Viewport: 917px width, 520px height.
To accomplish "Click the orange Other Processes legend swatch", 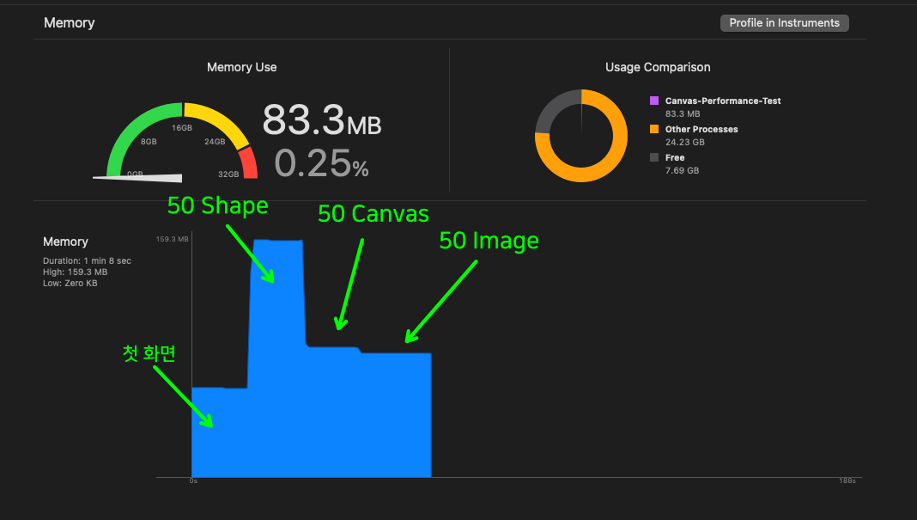I will tap(654, 129).
